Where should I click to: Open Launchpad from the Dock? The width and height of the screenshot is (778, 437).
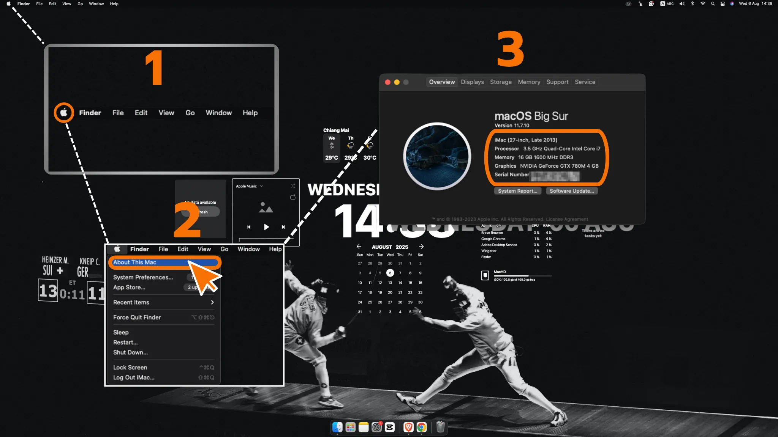tap(350, 428)
